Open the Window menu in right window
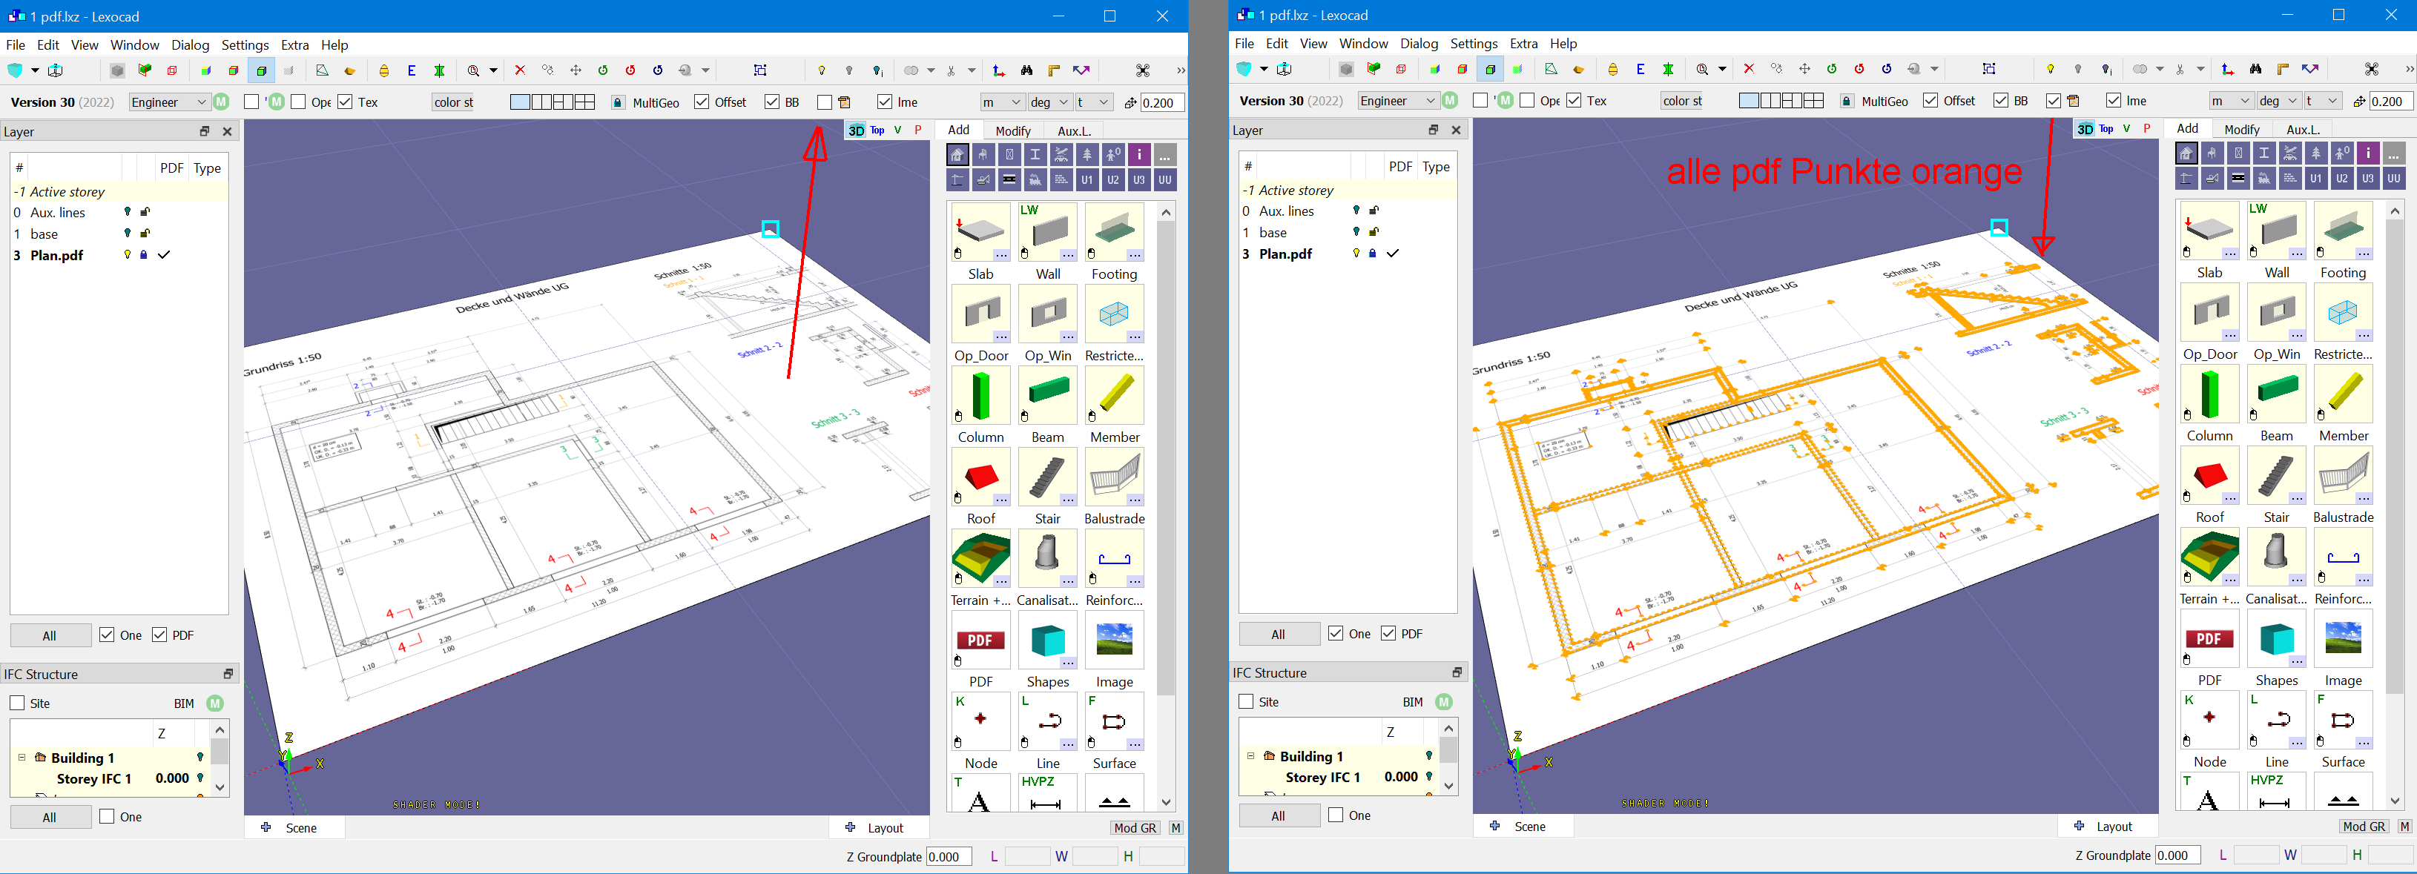Image resolution: width=2417 pixels, height=874 pixels. tap(1363, 43)
